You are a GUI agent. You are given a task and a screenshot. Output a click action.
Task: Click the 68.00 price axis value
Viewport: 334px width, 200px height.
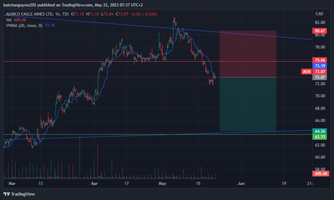320,108
